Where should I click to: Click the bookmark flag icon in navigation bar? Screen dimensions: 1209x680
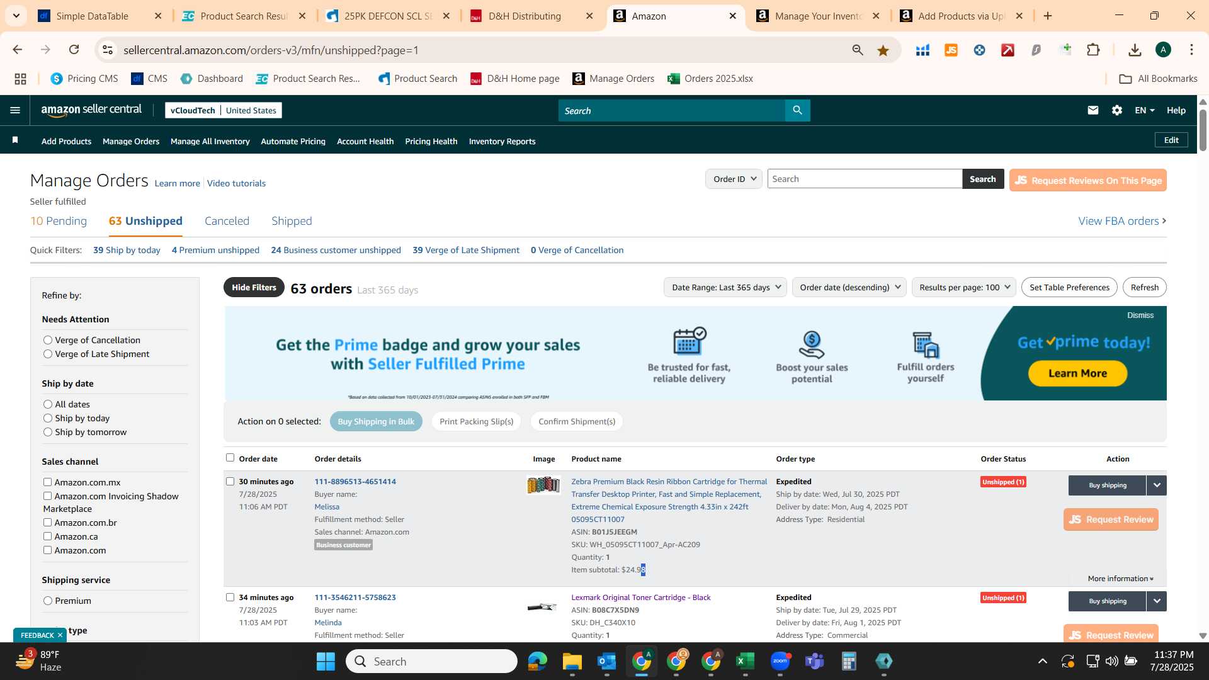click(15, 140)
